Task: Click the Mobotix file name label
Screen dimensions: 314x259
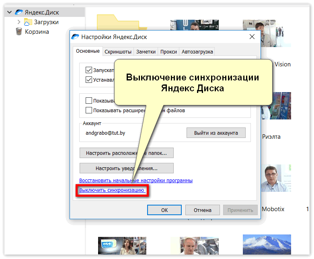Action: tap(273, 209)
